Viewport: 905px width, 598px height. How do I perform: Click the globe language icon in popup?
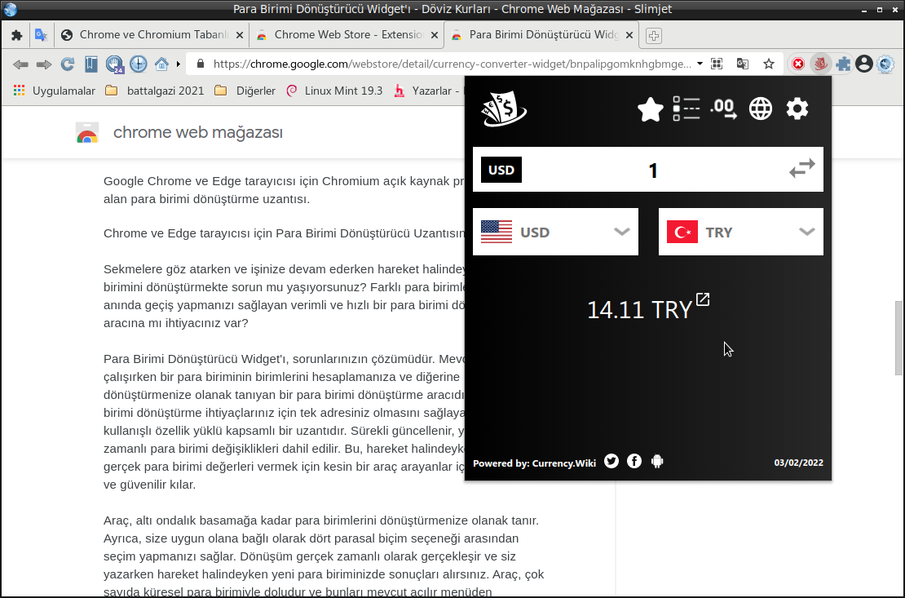761,109
